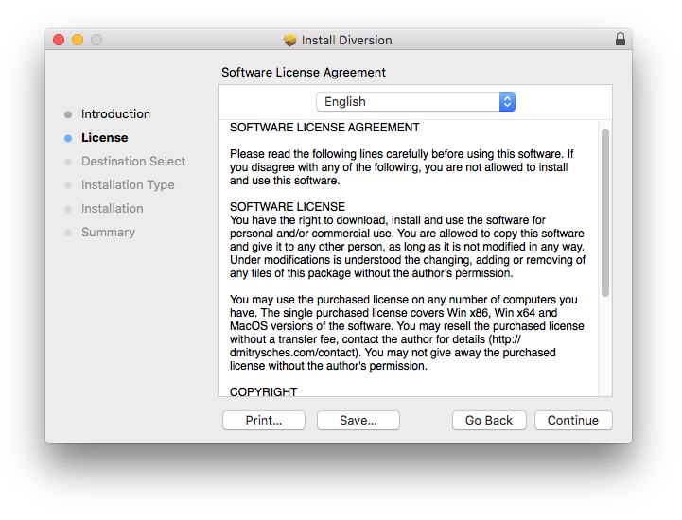Close the installer with the red button

click(59, 40)
